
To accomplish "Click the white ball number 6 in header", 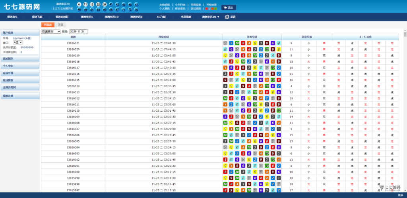I will click(x=79, y=5).
